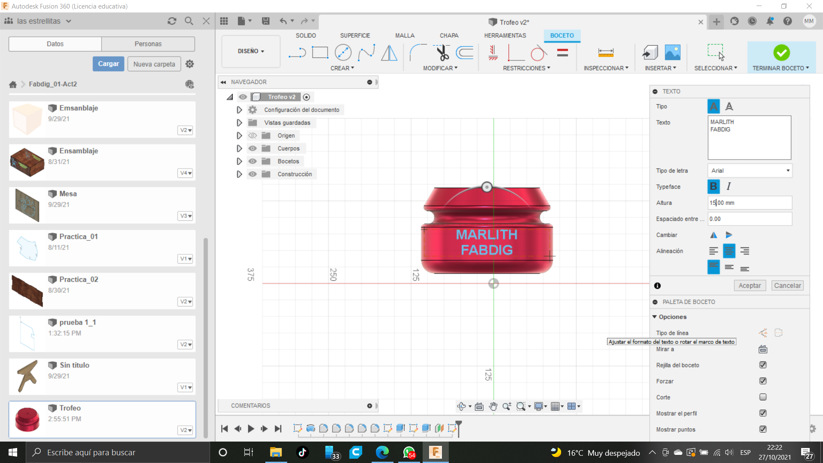Toggle bold typeface in Texto panel
The height and width of the screenshot is (463, 823).
pyautogui.click(x=713, y=186)
